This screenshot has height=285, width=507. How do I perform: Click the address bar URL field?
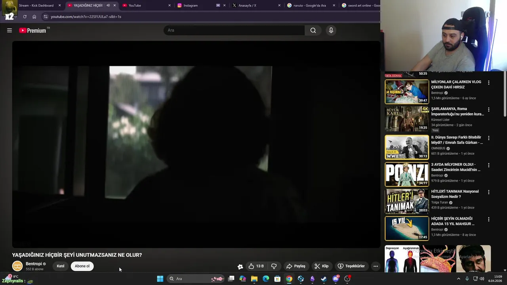(x=210, y=17)
